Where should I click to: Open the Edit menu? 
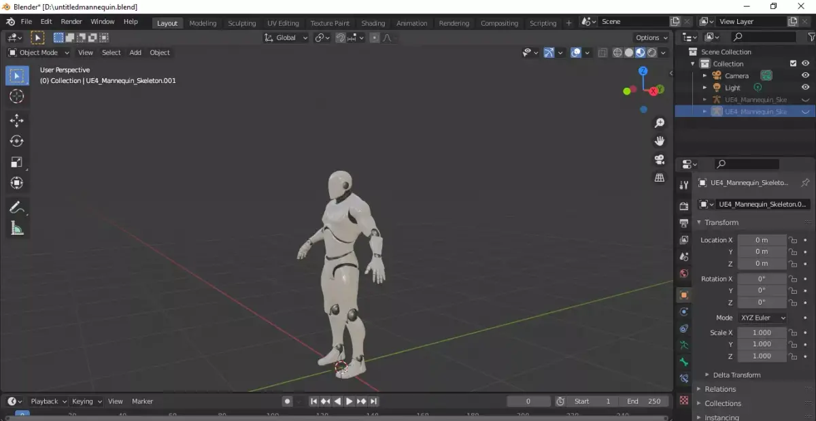pyautogui.click(x=46, y=22)
